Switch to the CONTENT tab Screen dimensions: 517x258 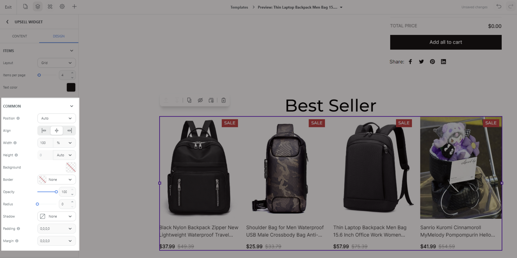[20, 36]
